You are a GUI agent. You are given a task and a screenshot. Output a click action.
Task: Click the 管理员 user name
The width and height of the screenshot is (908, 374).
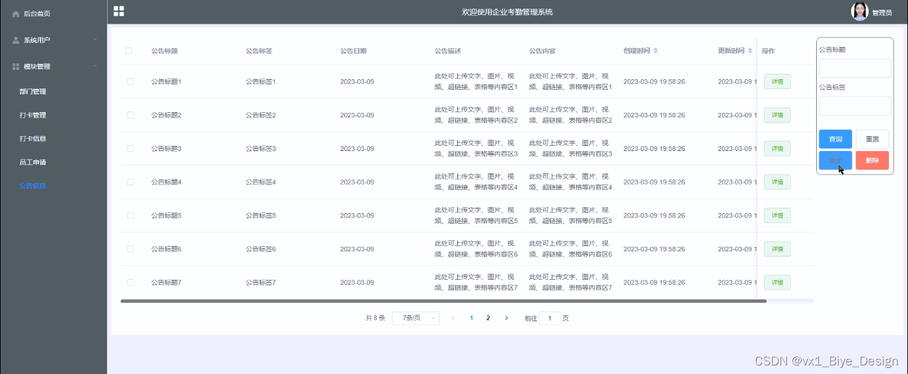click(x=882, y=13)
